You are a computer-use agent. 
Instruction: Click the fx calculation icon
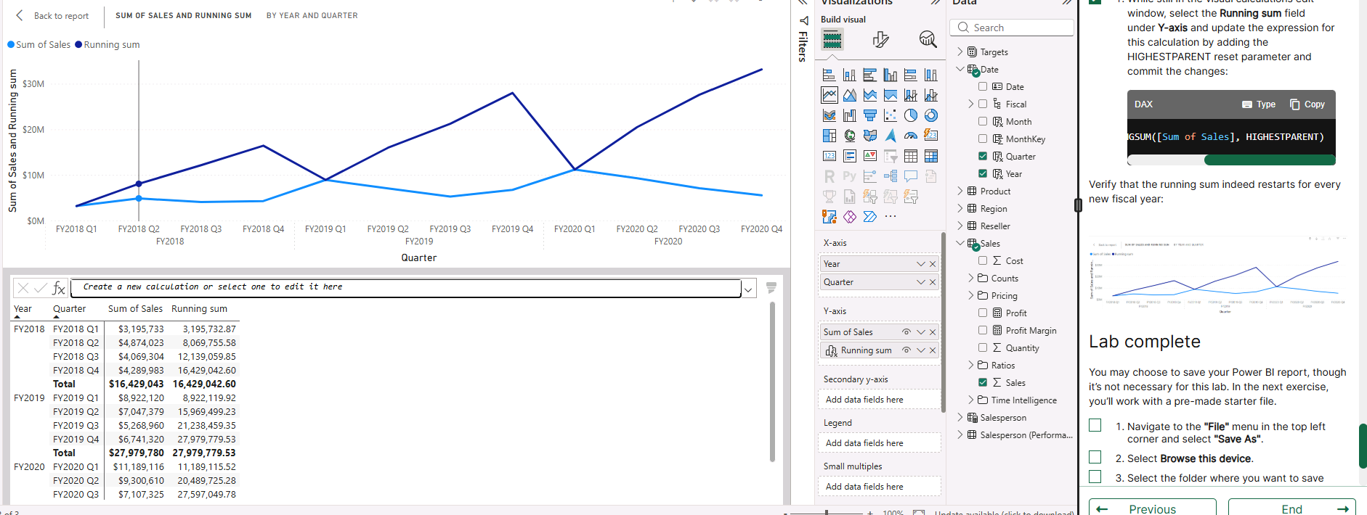coord(59,289)
